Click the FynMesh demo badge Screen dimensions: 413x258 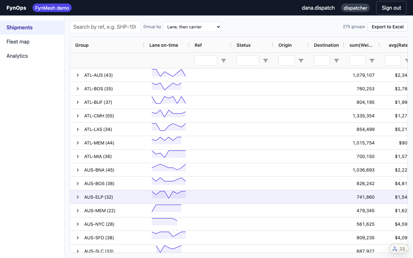click(x=52, y=8)
